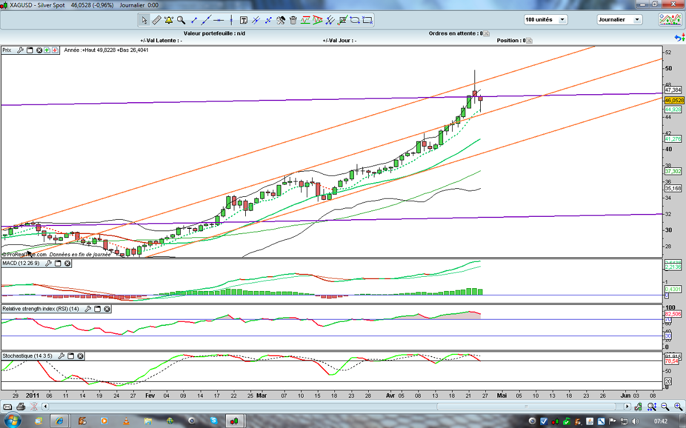The height and width of the screenshot is (428, 686).
Task: Expand the Position details icon
Action: coord(529,41)
